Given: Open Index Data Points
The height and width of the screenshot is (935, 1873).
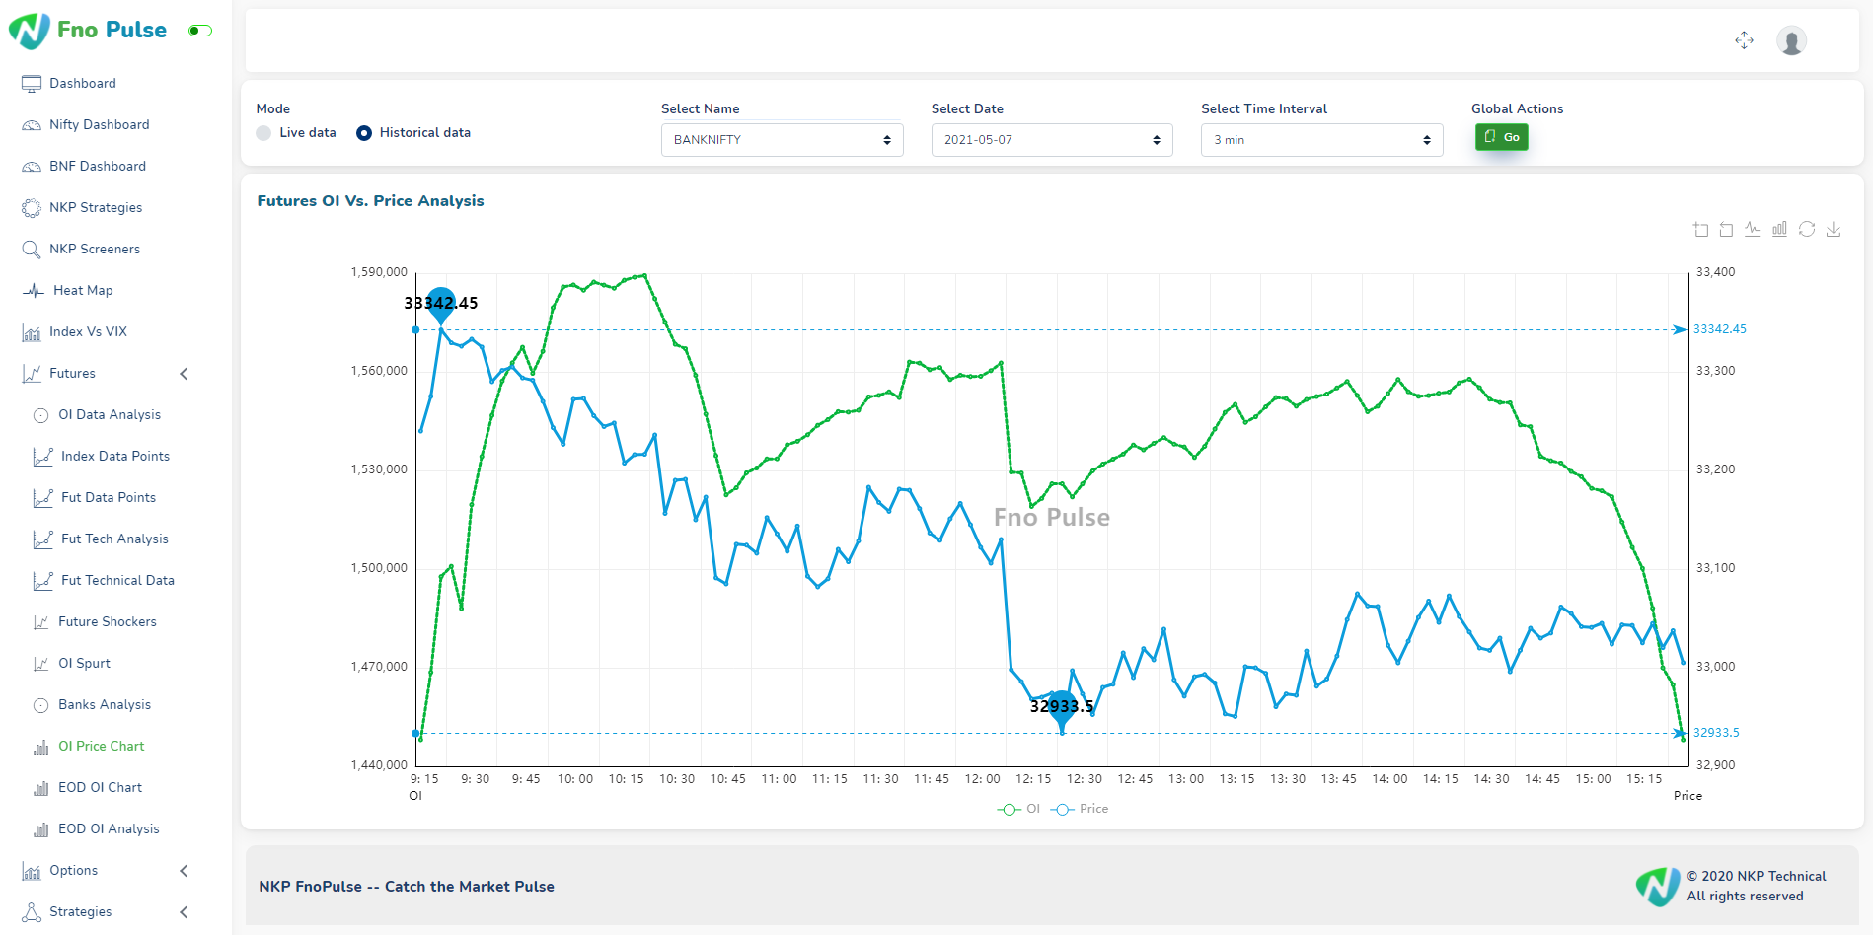Looking at the screenshot, I should pos(115,457).
